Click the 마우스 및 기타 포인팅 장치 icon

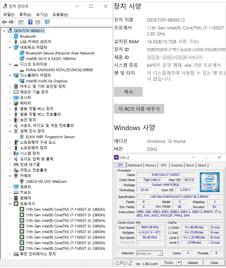[16, 86]
